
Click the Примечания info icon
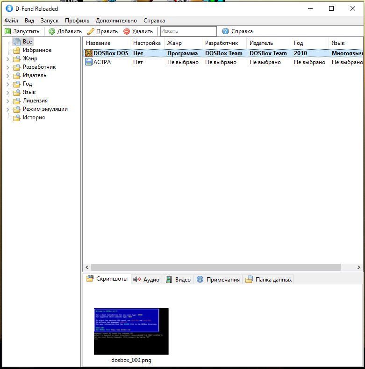(x=200, y=279)
